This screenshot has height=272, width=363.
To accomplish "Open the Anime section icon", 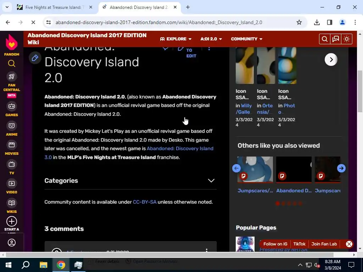I will [12, 126].
